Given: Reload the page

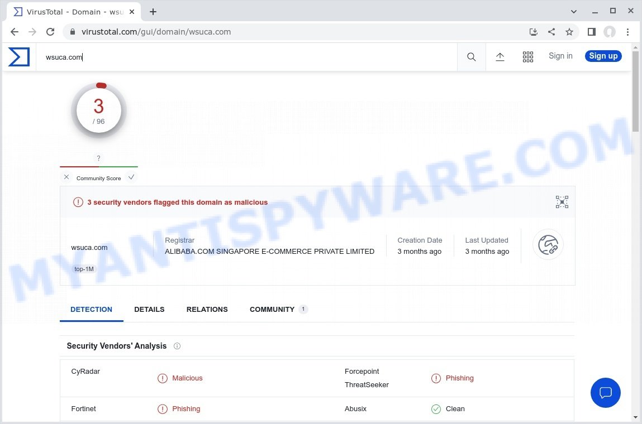Looking at the screenshot, I should coord(50,32).
